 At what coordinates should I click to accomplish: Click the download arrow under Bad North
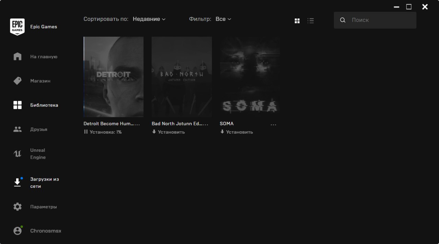154,132
